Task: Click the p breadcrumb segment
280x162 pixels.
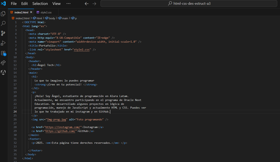Action: coord(74,18)
